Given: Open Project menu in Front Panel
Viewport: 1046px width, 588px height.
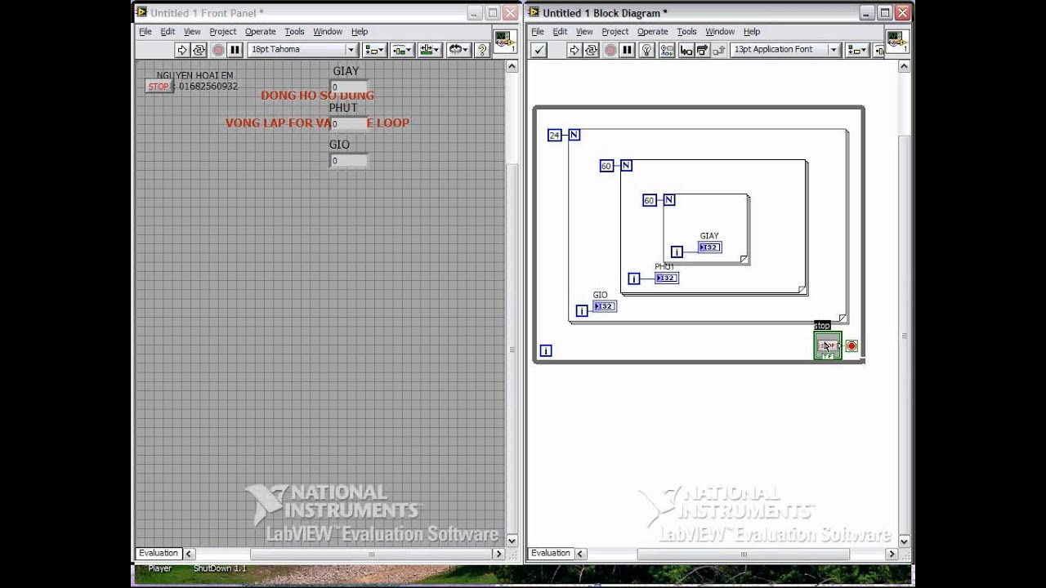Looking at the screenshot, I should [222, 32].
